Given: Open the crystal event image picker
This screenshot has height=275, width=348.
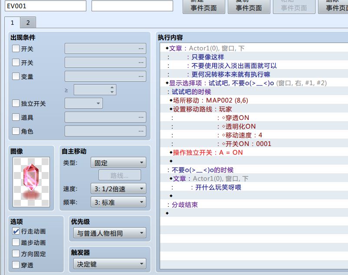Looking at the screenshot, I should 31,182.
